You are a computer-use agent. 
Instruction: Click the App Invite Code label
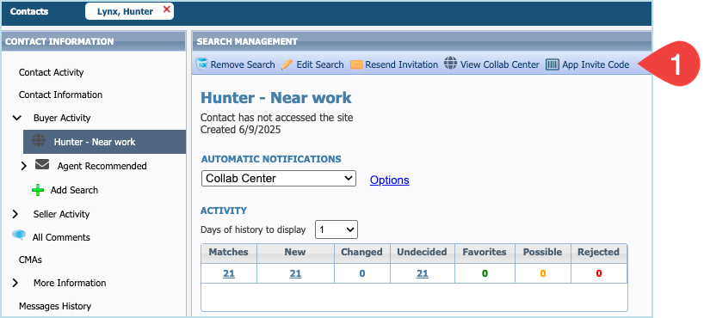(x=596, y=64)
